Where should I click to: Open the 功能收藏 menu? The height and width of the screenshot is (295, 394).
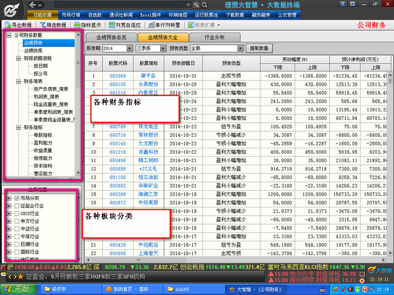(42, 15)
